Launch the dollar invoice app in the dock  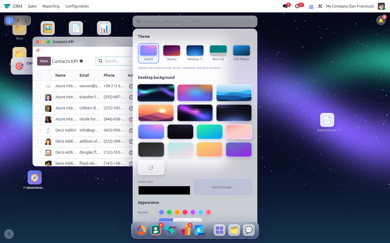pyautogui.click(x=200, y=230)
